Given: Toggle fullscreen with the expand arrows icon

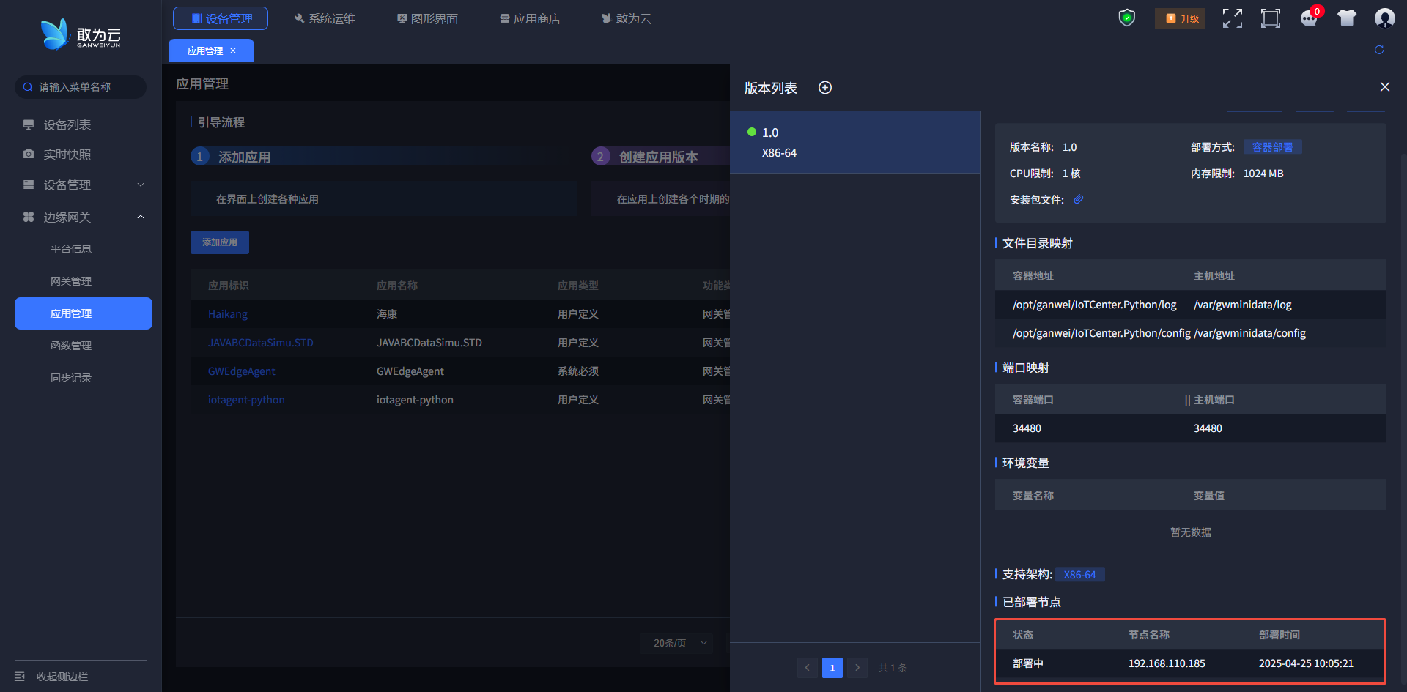Looking at the screenshot, I should tap(1233, 18).
